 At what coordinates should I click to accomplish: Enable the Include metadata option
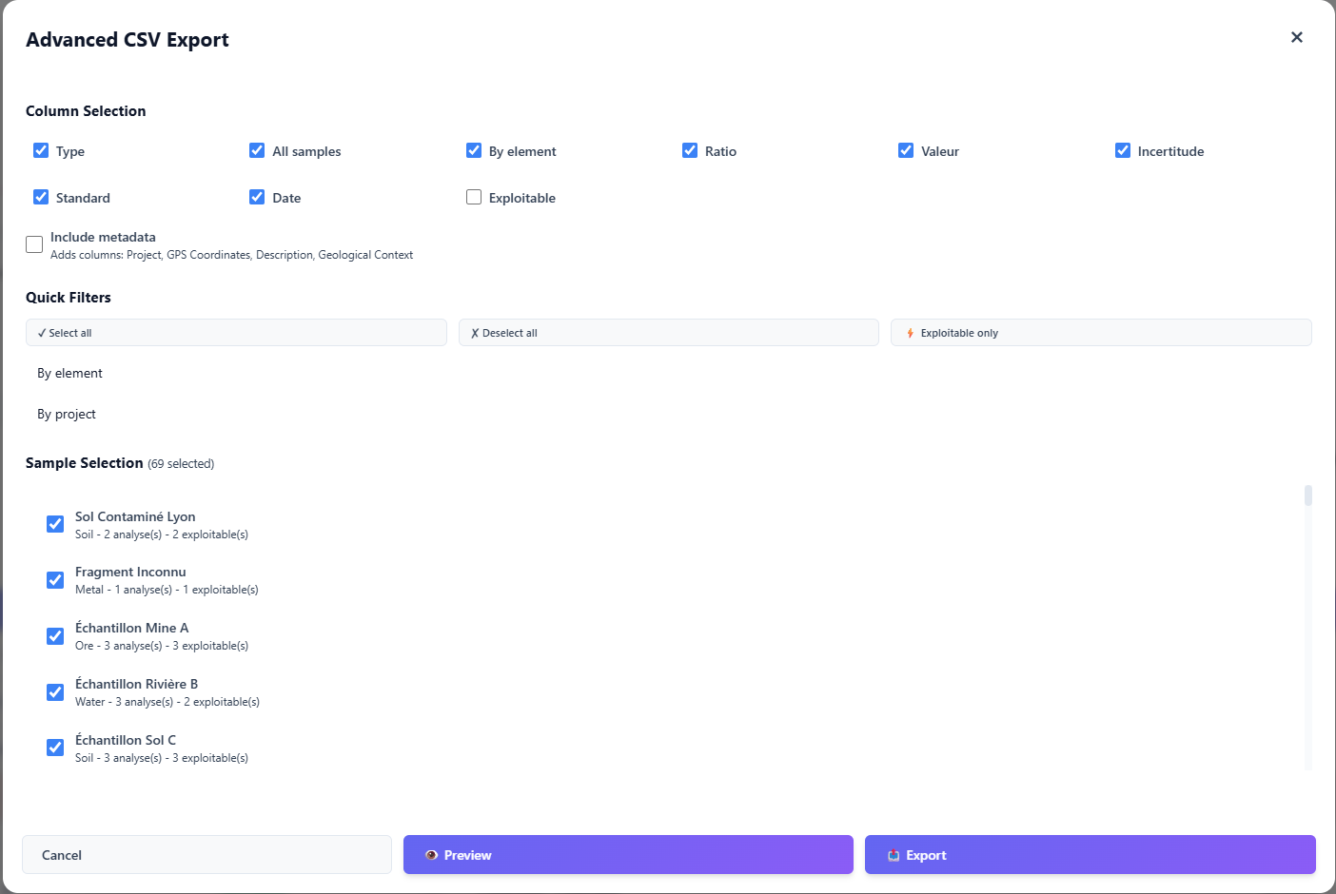pos(34,244)
